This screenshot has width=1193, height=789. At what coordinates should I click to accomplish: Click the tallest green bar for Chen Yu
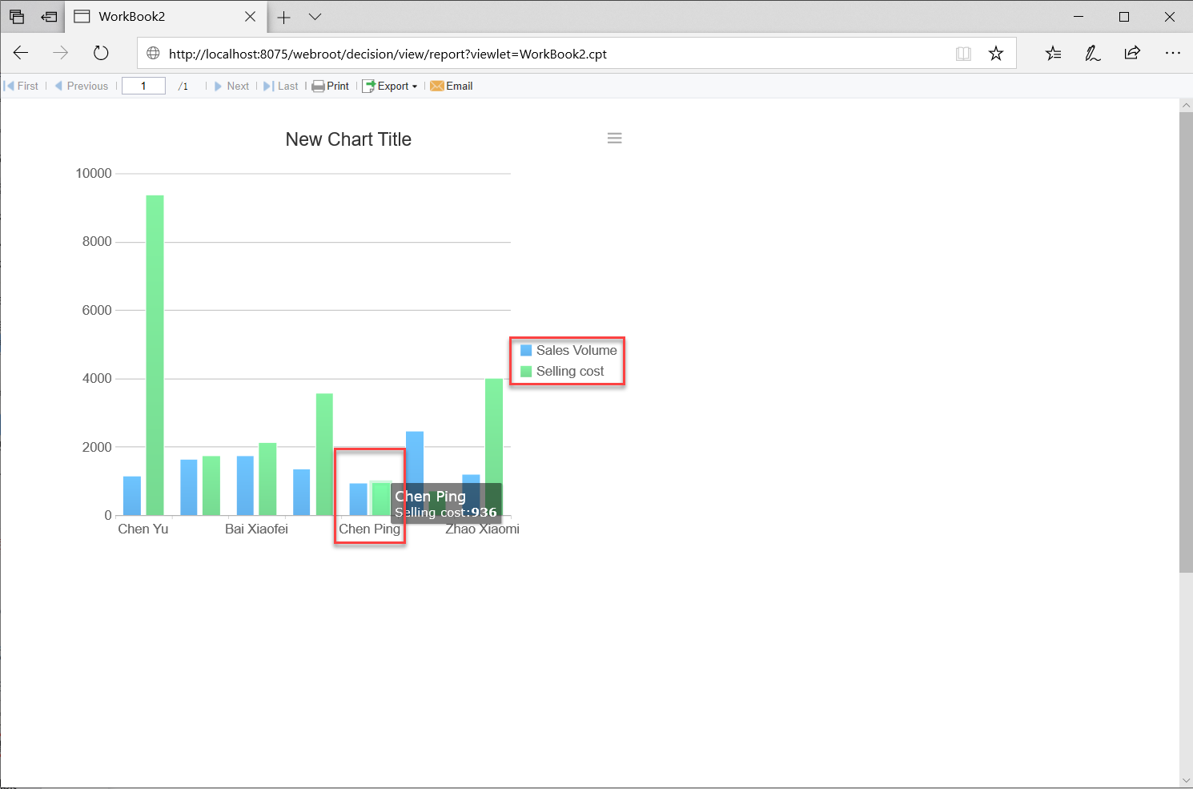(x=155, y=355)
